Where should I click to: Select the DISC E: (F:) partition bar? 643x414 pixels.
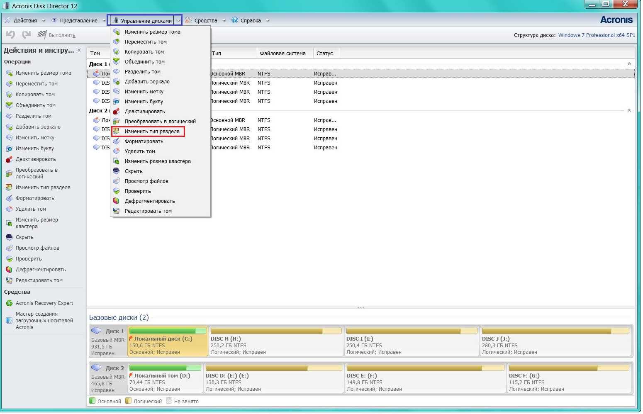(x=425, y=379)
